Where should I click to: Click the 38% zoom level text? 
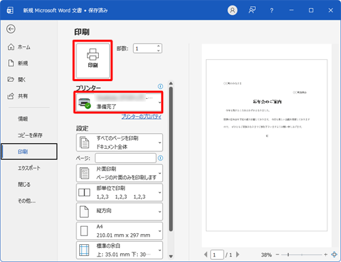[266, 254]
